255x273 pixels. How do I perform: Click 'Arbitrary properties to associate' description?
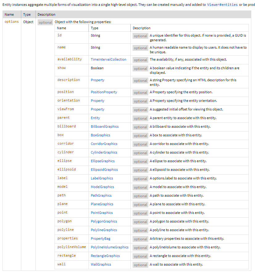click(x=187, y=239)
